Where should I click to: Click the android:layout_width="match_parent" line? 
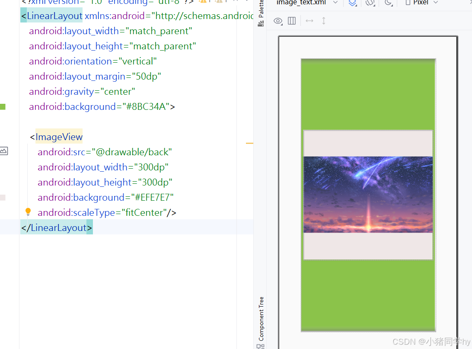(x=111, y=31)
